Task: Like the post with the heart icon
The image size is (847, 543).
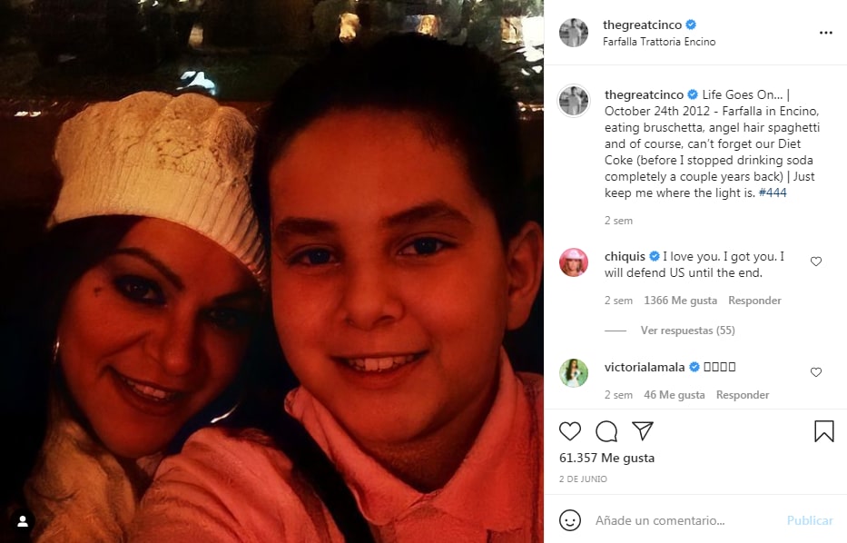Action: click(570, 431)
